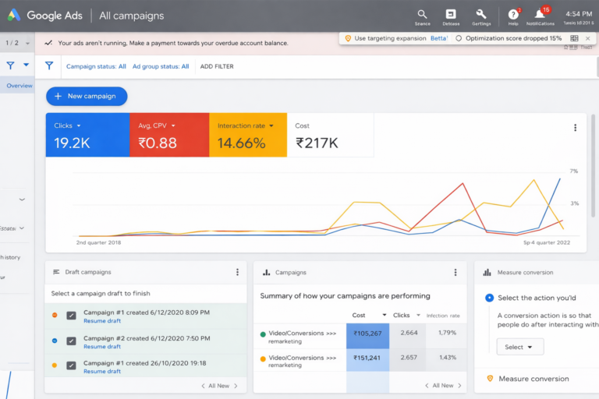Image resolution: width=599 pixels, height=399 pixels.
Task: Open Draft campaigns panel three-dot menu
Action: 237,272
